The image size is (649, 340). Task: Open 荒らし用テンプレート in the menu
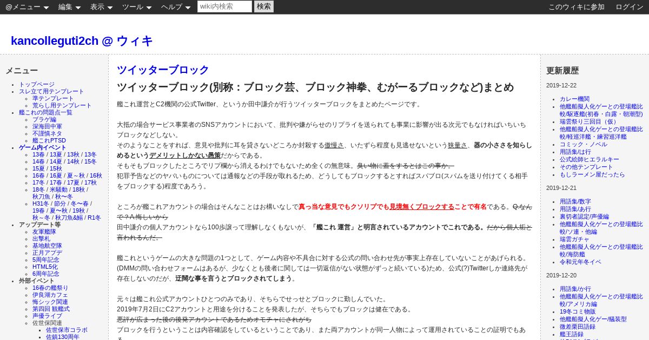tap(62, 106)
